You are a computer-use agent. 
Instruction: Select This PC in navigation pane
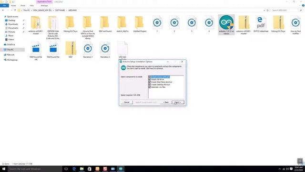coord(10,50)
